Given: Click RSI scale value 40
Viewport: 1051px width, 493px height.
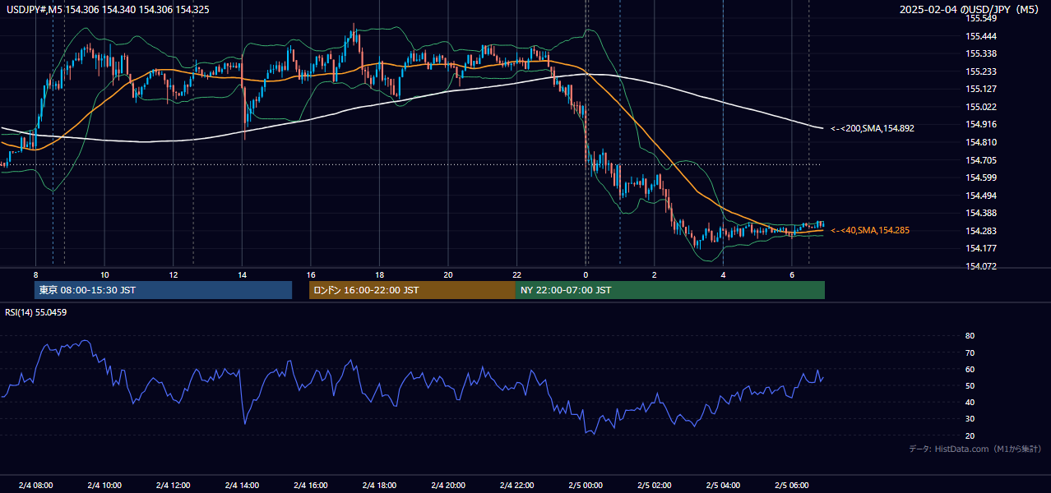Looking at the screenshot, I should coord(970,402).
